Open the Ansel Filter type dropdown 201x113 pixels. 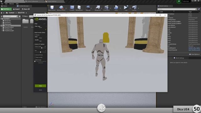pyautogui.click(x=41, y=27)
